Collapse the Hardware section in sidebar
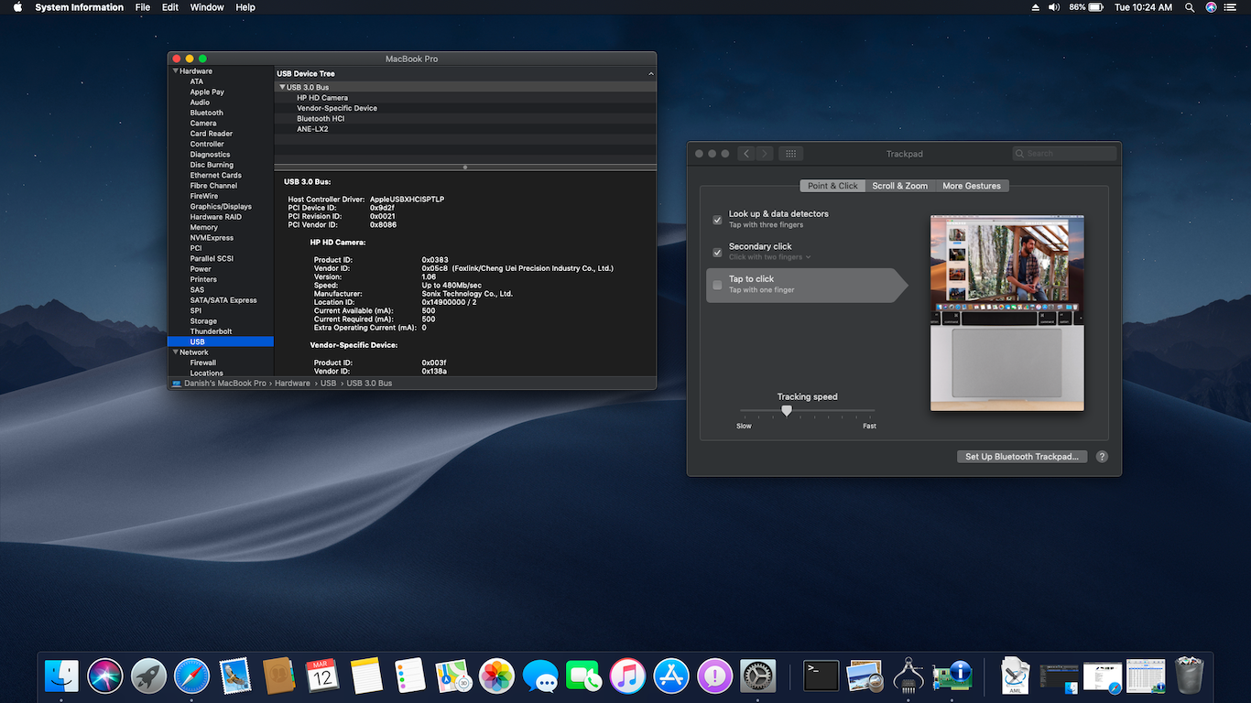The image size is (1251, 703). pyautogui.click(x=176, y=70)
